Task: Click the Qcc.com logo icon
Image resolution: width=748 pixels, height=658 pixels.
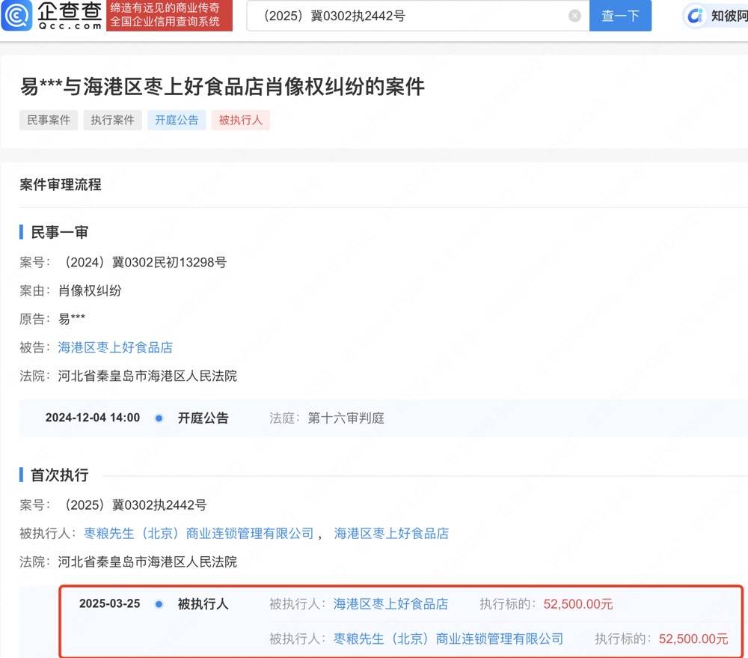Action: pyautogui.click(x=16, y=15)
